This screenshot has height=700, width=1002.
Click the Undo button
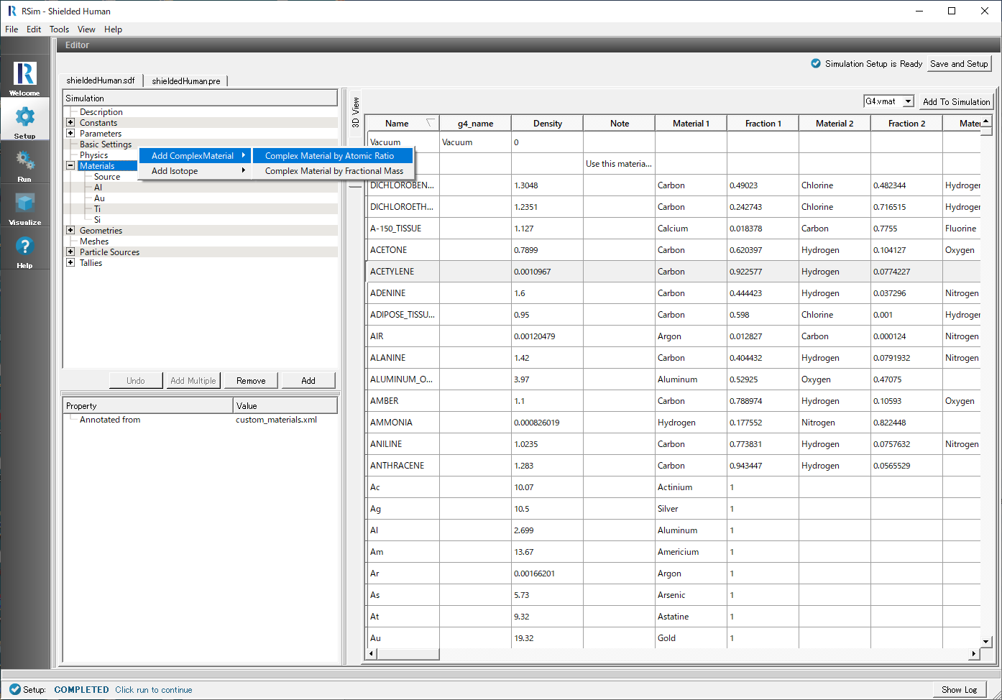coord(135,380)
